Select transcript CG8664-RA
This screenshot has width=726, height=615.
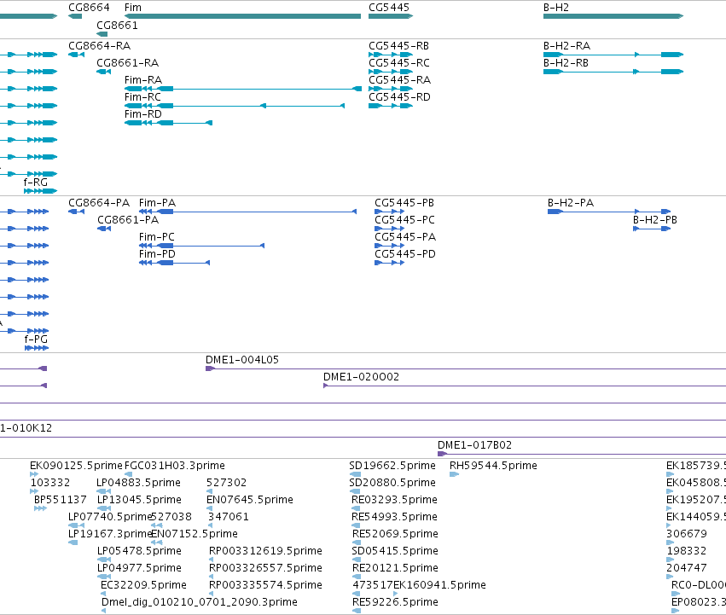pyautogui.click(x=100, y=46)
